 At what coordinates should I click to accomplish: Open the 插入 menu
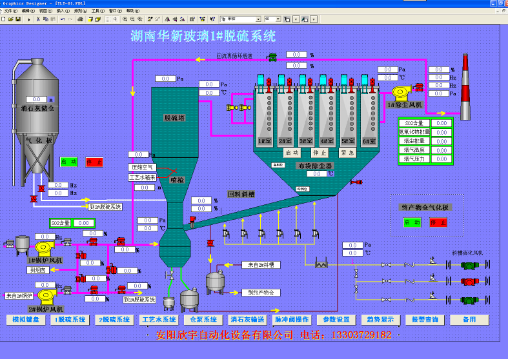tap(63, 11)
